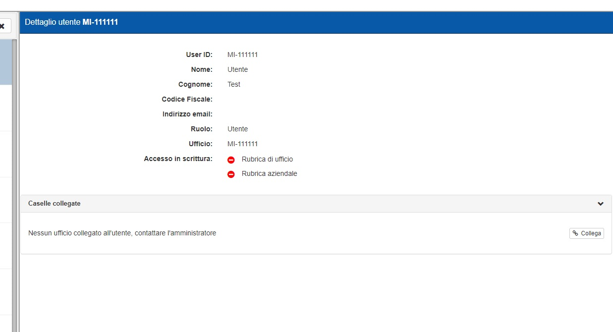Click the Cognome value Test
The height and width of the screenshot is (332, 613).
coord(234,85)
